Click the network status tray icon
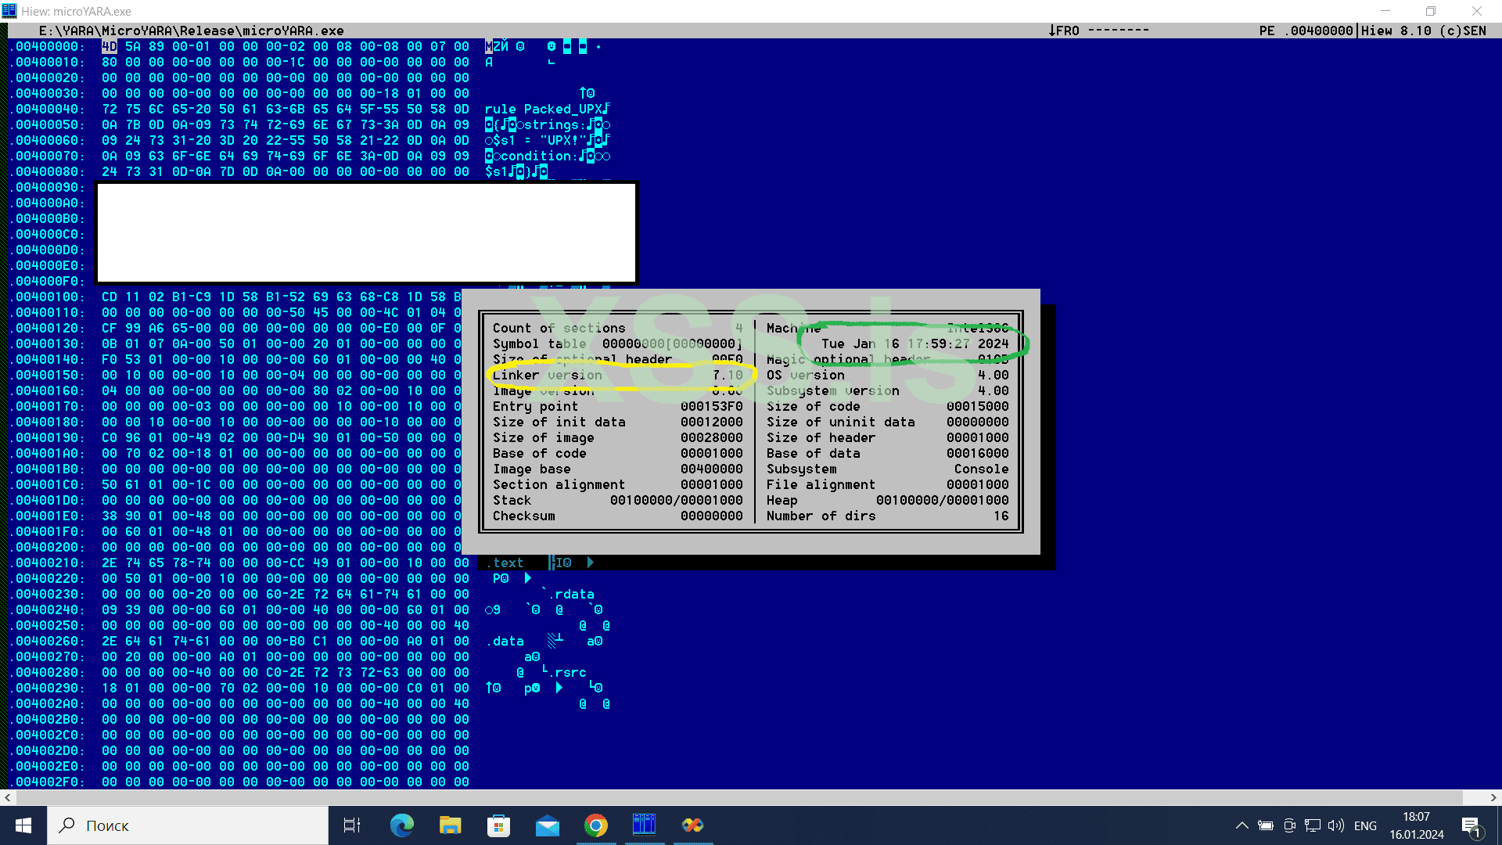Image resolution: width=1502 pixels, height=845 pixels. coord(1313,825)
